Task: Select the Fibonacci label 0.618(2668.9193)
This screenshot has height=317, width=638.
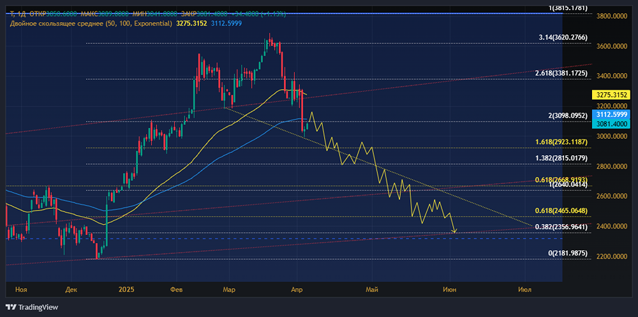Action: click(561, 179)
